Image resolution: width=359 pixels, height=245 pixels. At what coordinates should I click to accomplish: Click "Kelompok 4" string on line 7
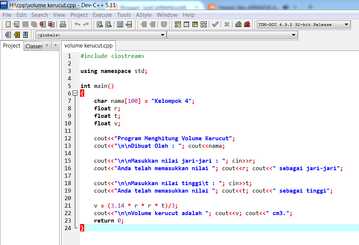[x=171, y=101]
